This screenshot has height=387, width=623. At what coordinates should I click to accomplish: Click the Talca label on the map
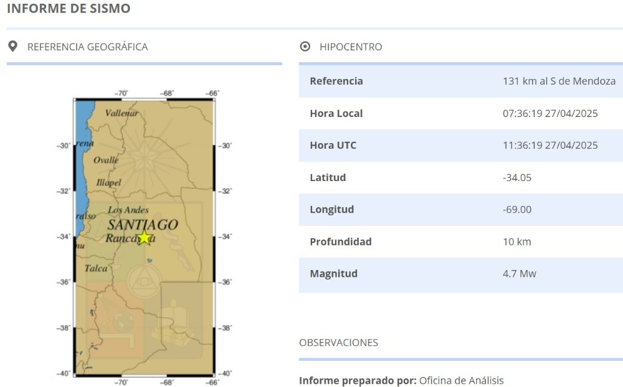(96, 269)
